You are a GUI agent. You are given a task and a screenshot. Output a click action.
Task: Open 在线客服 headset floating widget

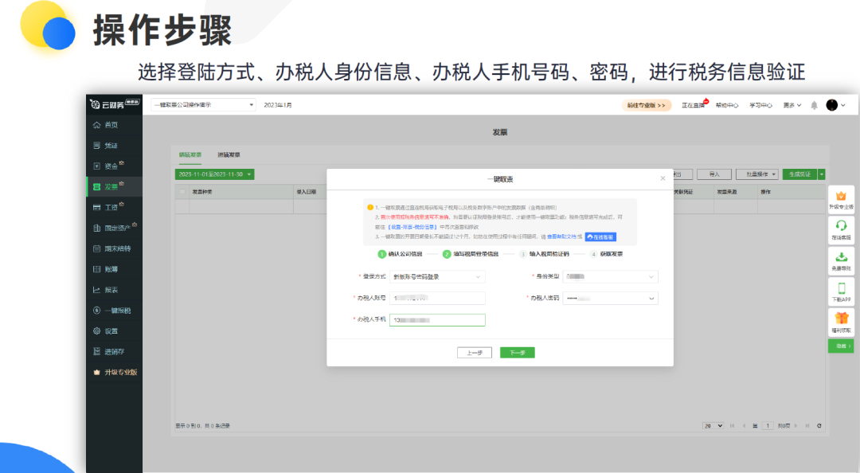(841, 230)
